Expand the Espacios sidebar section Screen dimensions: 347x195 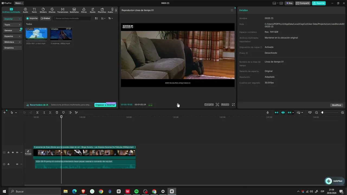coord(12,36)
